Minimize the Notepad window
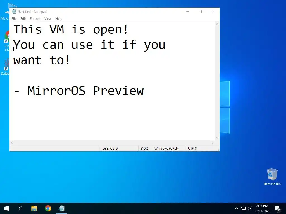 coord(188,11)
